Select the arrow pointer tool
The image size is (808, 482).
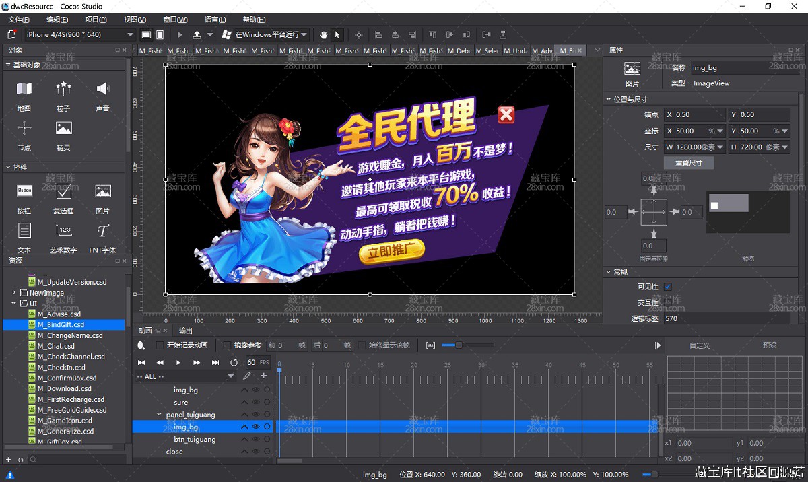coord(337,34)
